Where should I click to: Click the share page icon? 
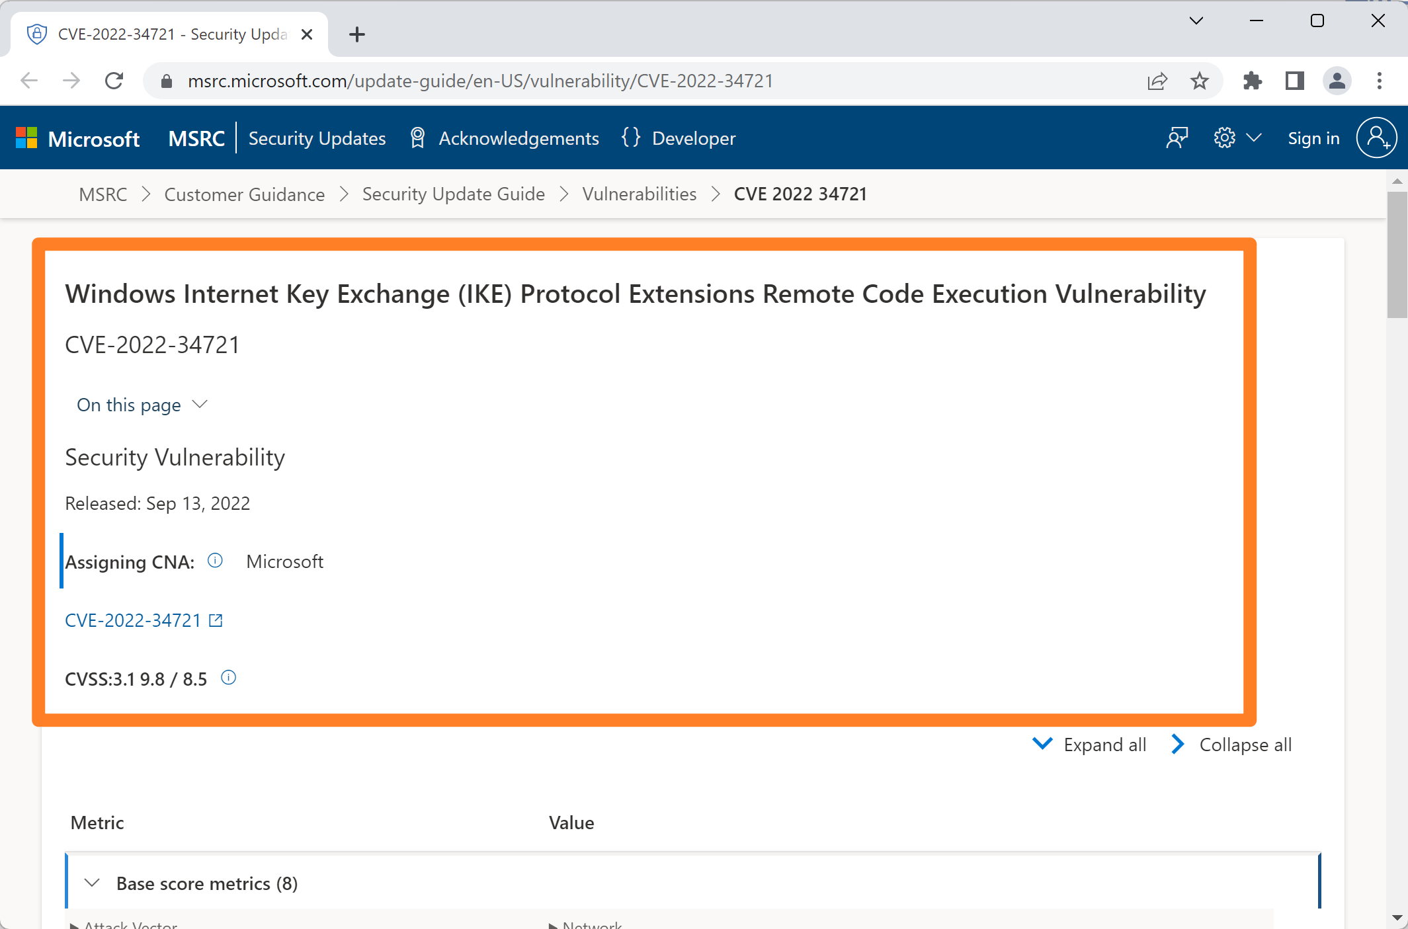pos(1157,81)
